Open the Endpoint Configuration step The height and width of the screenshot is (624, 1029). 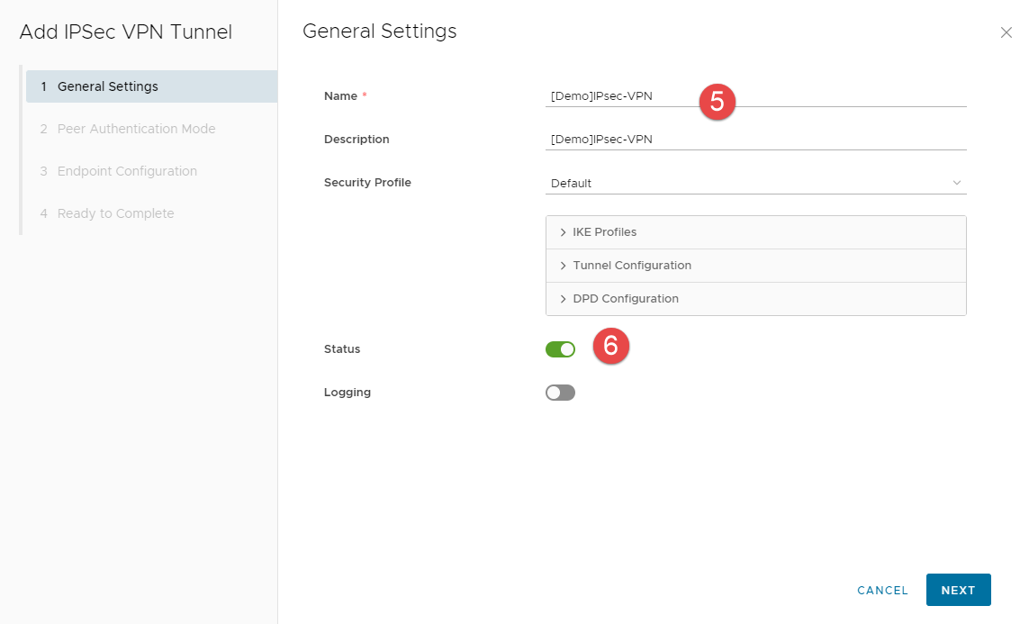coord(127,171)
